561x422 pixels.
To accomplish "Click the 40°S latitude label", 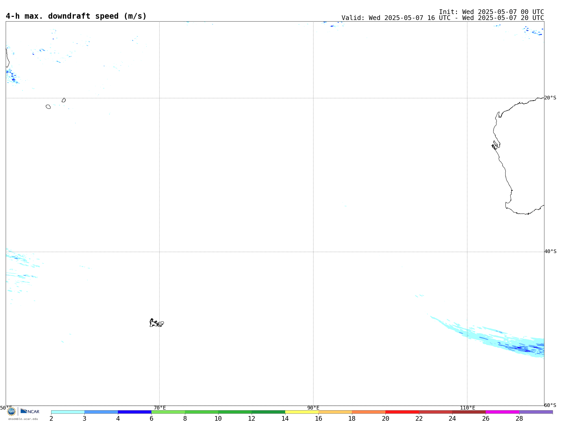I will (550, 251).
